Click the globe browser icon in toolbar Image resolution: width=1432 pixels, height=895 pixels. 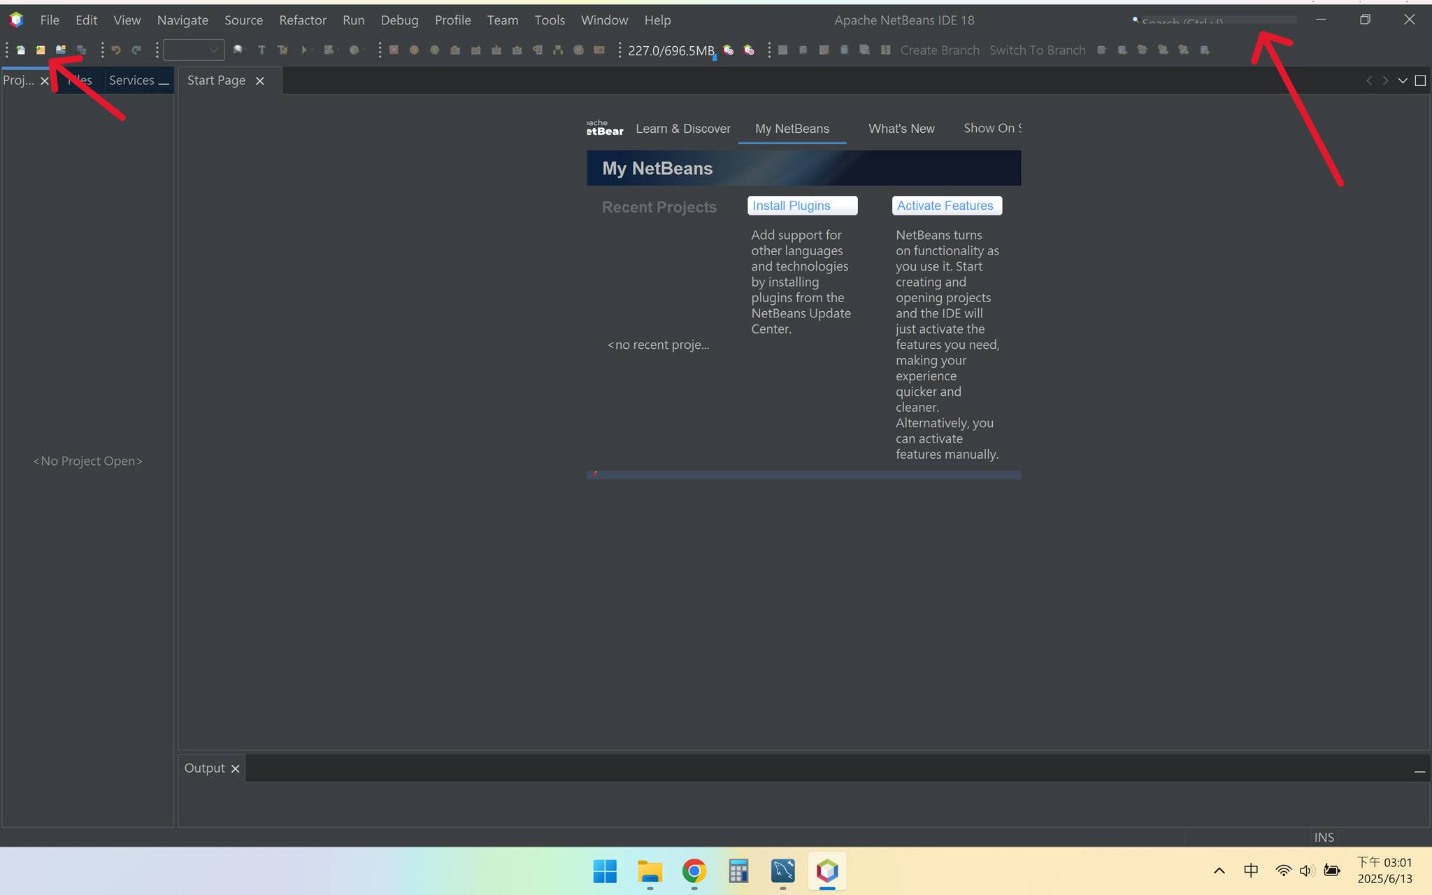[x=238, y=50]
